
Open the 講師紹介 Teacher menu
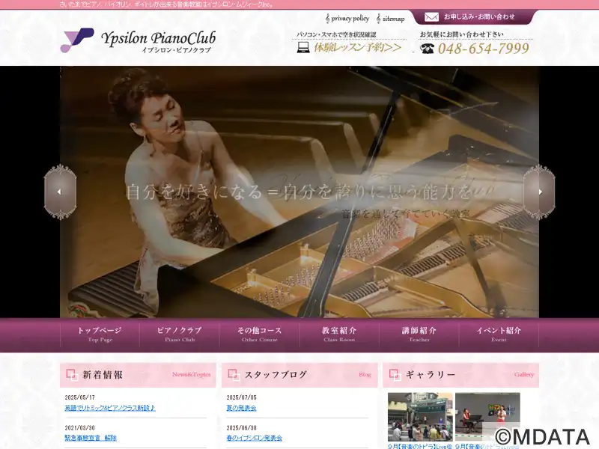(419, 334)
